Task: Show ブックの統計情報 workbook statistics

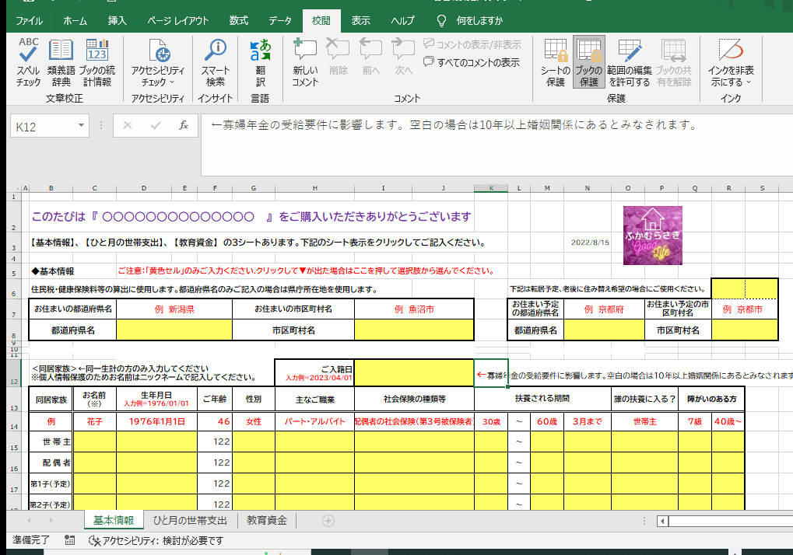Action: 97,63
